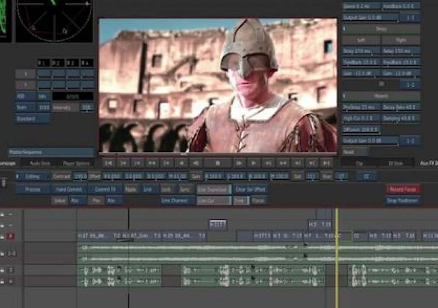Click the red Record Focus button
438x308 pixels.
click(403, 189)
